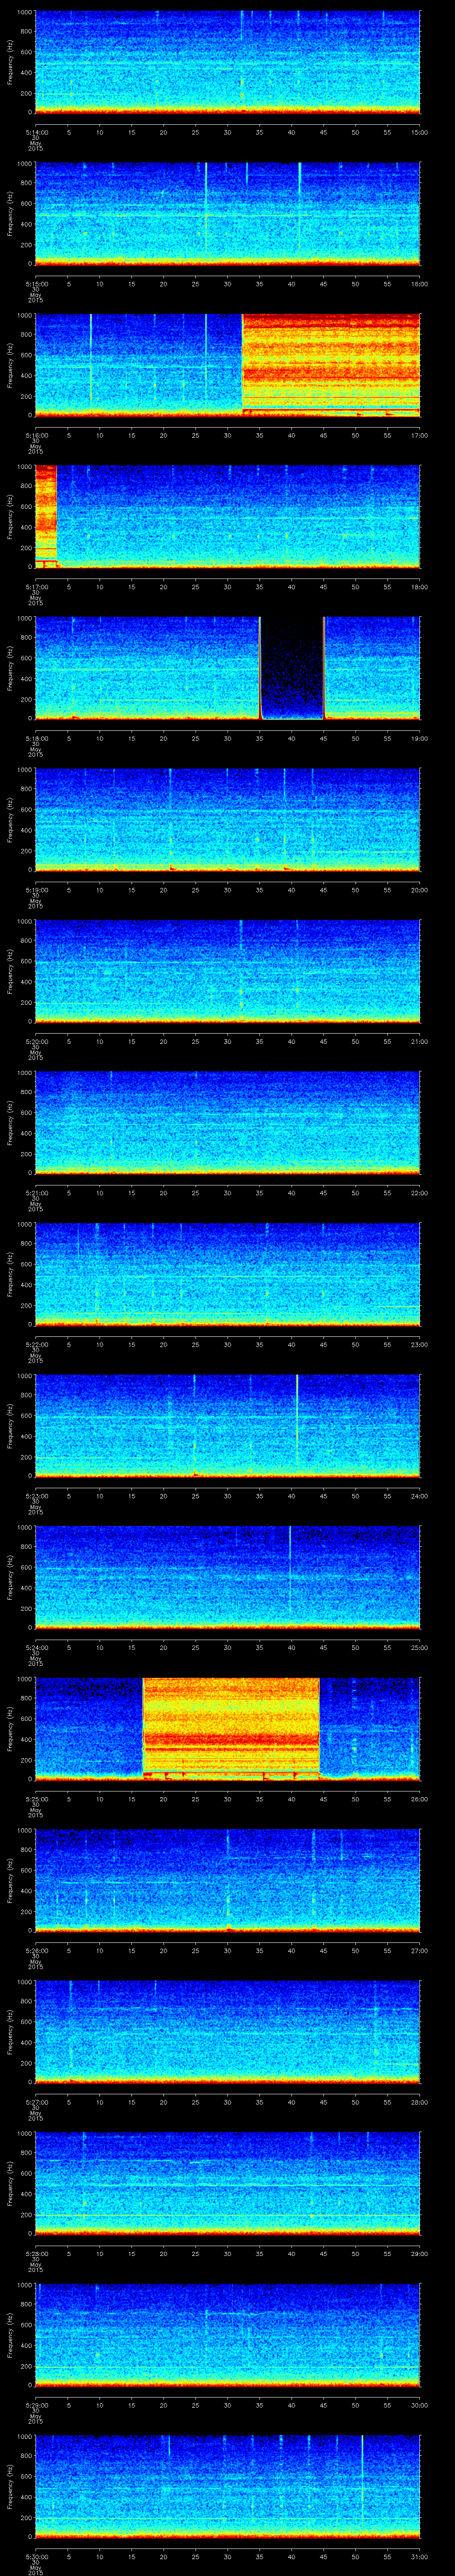The image size is (455, 2576).
Task: Click the red broadband noise burst in the 5:16:00 spectrogram
Action: pyautogui.click(x=331, y=364)
